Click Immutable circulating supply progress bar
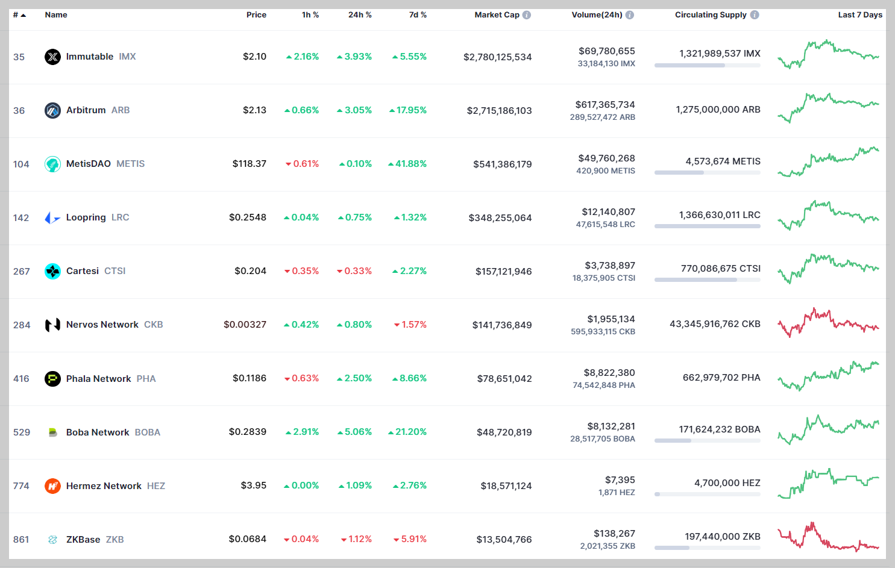Viewport: 895px width, 568px height. click(x=708, y=66)
